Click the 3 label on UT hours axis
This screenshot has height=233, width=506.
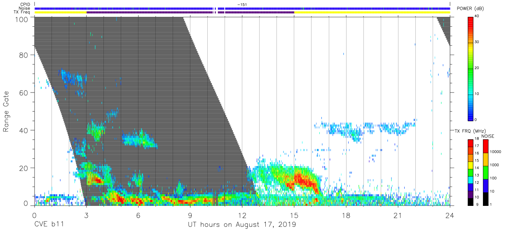pos(86,215)
